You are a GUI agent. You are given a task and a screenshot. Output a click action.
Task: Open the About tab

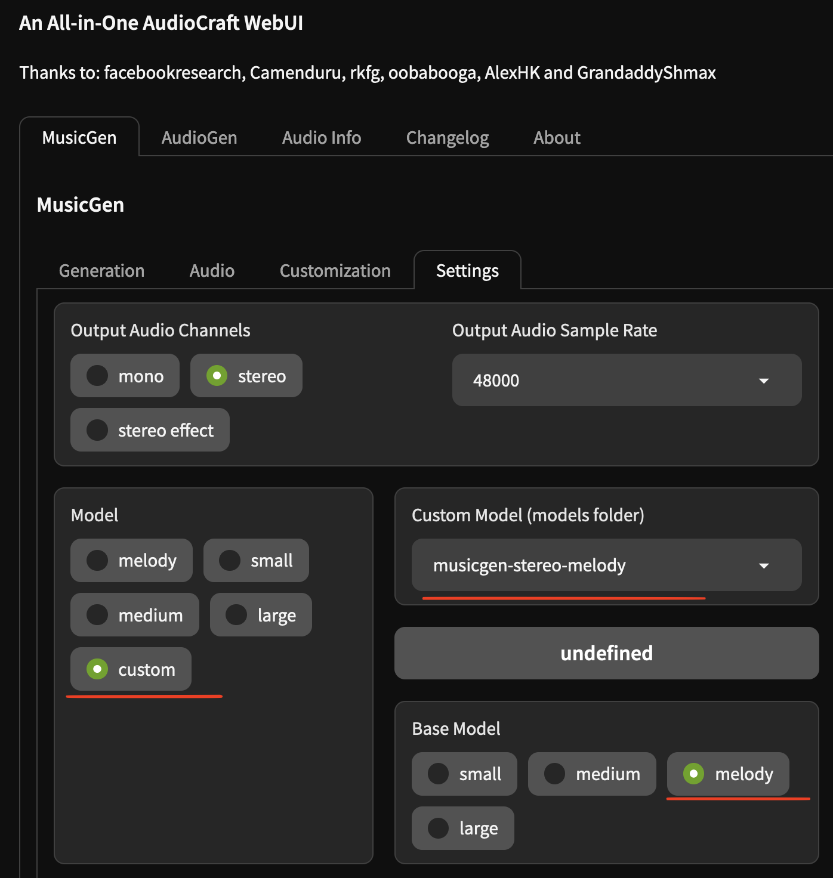[x=556, y=137]
